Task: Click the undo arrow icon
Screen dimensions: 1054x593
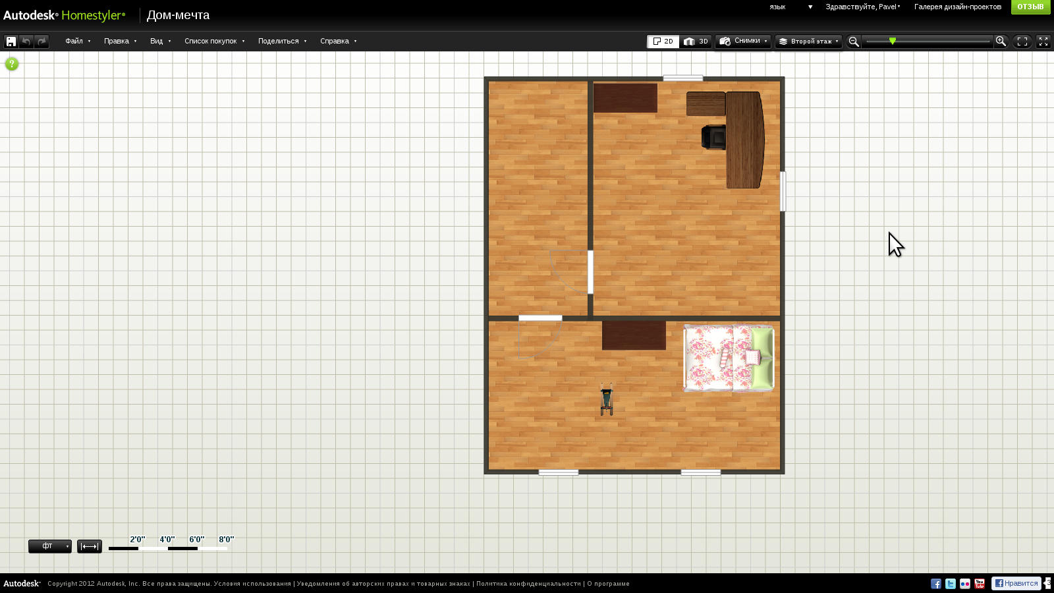Action: coord(26,42)
